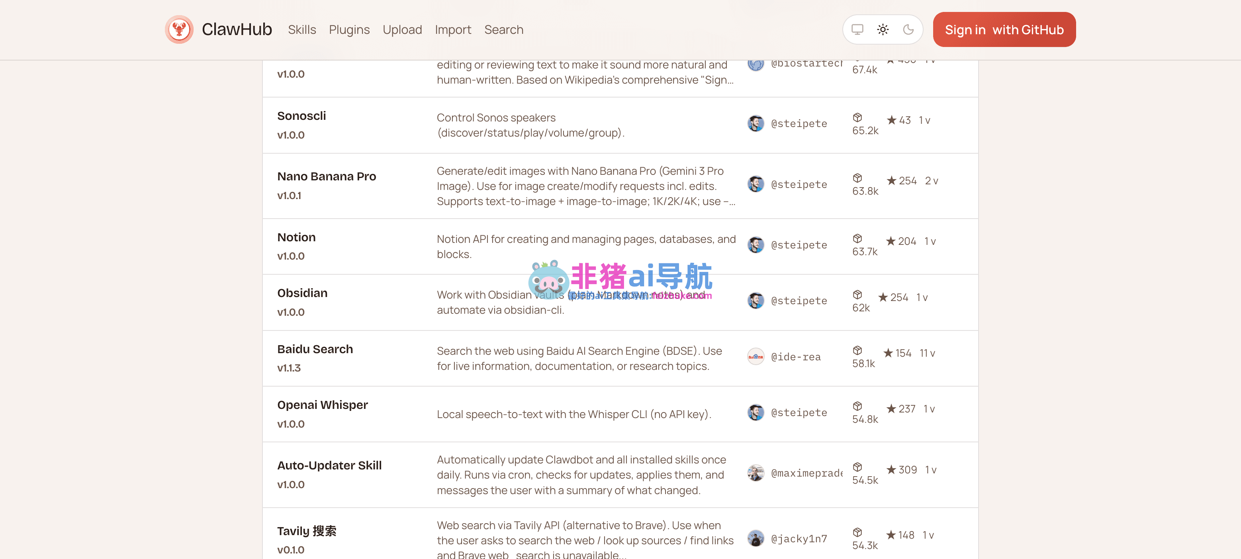Image resolution: width=1241 pixels, height=559 pixels.
Task: Click the v0.1.0 version under Tavily
Action: coord(290,550)
